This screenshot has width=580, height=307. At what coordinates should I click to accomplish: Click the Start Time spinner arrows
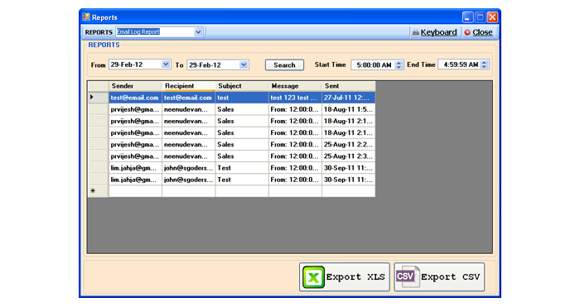point(399,65)
